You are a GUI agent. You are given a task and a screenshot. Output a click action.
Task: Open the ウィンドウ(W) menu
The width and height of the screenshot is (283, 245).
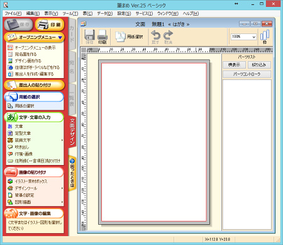coord(168,13)
